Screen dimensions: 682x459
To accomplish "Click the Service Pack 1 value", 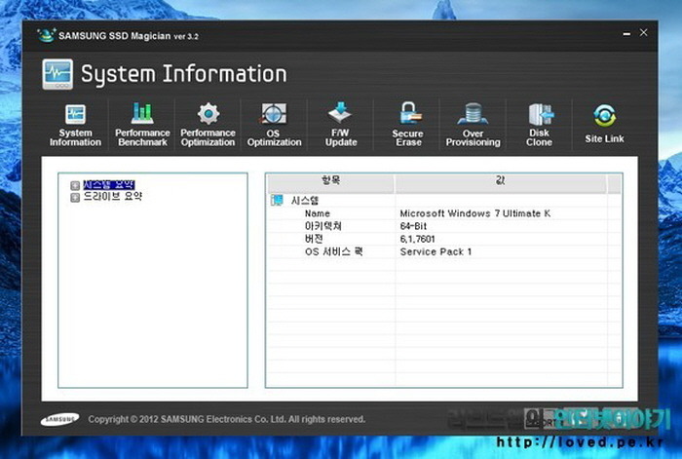I will [436, 251].
